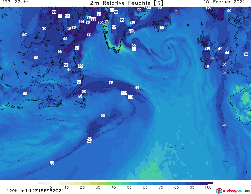Click the legend value '35'
Viewport: 251px width, 194px height.
[98, 187]
